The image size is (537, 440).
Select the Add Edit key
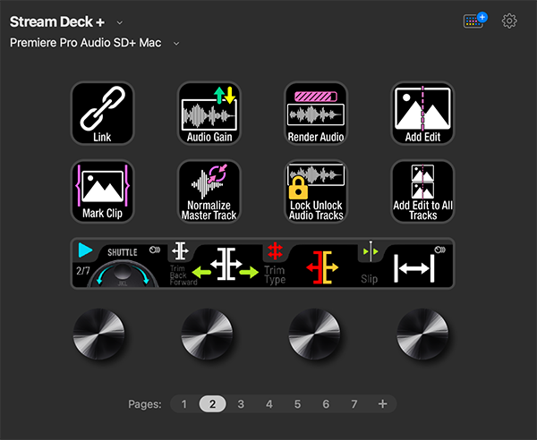[422, 114]
